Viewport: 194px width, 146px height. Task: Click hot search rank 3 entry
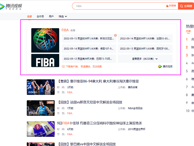[190, 55]
